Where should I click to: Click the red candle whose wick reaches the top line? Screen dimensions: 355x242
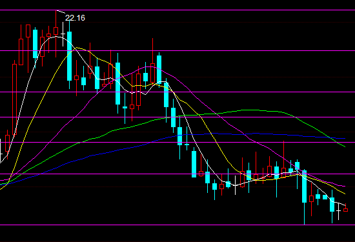pos(56,31)
